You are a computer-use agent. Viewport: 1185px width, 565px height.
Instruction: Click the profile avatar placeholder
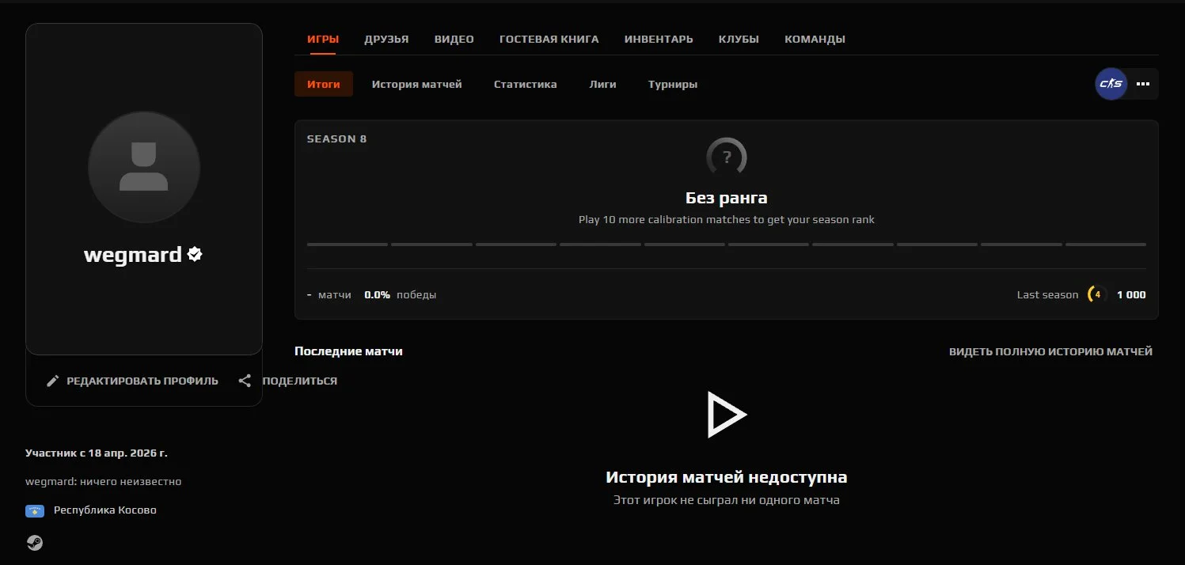click(x=144, y=167)
